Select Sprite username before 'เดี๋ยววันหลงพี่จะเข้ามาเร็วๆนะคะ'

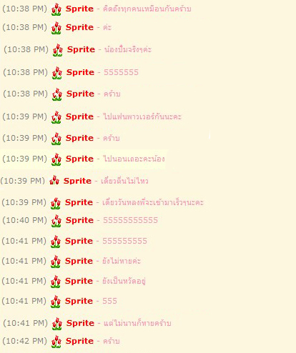tap(79, 202)
